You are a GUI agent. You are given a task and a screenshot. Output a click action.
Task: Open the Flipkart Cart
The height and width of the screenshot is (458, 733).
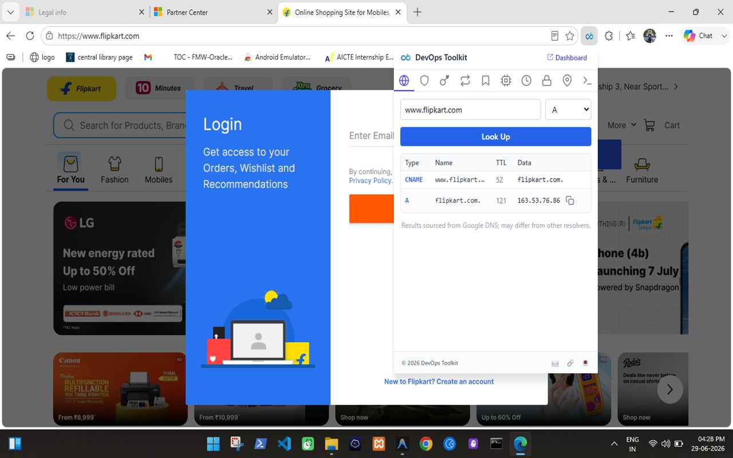click(662, 125)
